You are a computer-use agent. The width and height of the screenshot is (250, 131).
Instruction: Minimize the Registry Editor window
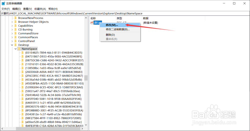click(224, 3)
